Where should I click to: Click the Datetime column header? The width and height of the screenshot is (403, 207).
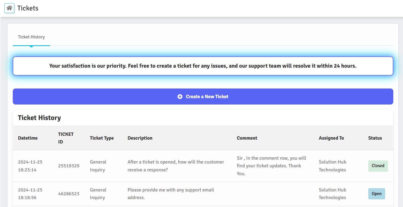pyautogui.click(x=28, y=138)
